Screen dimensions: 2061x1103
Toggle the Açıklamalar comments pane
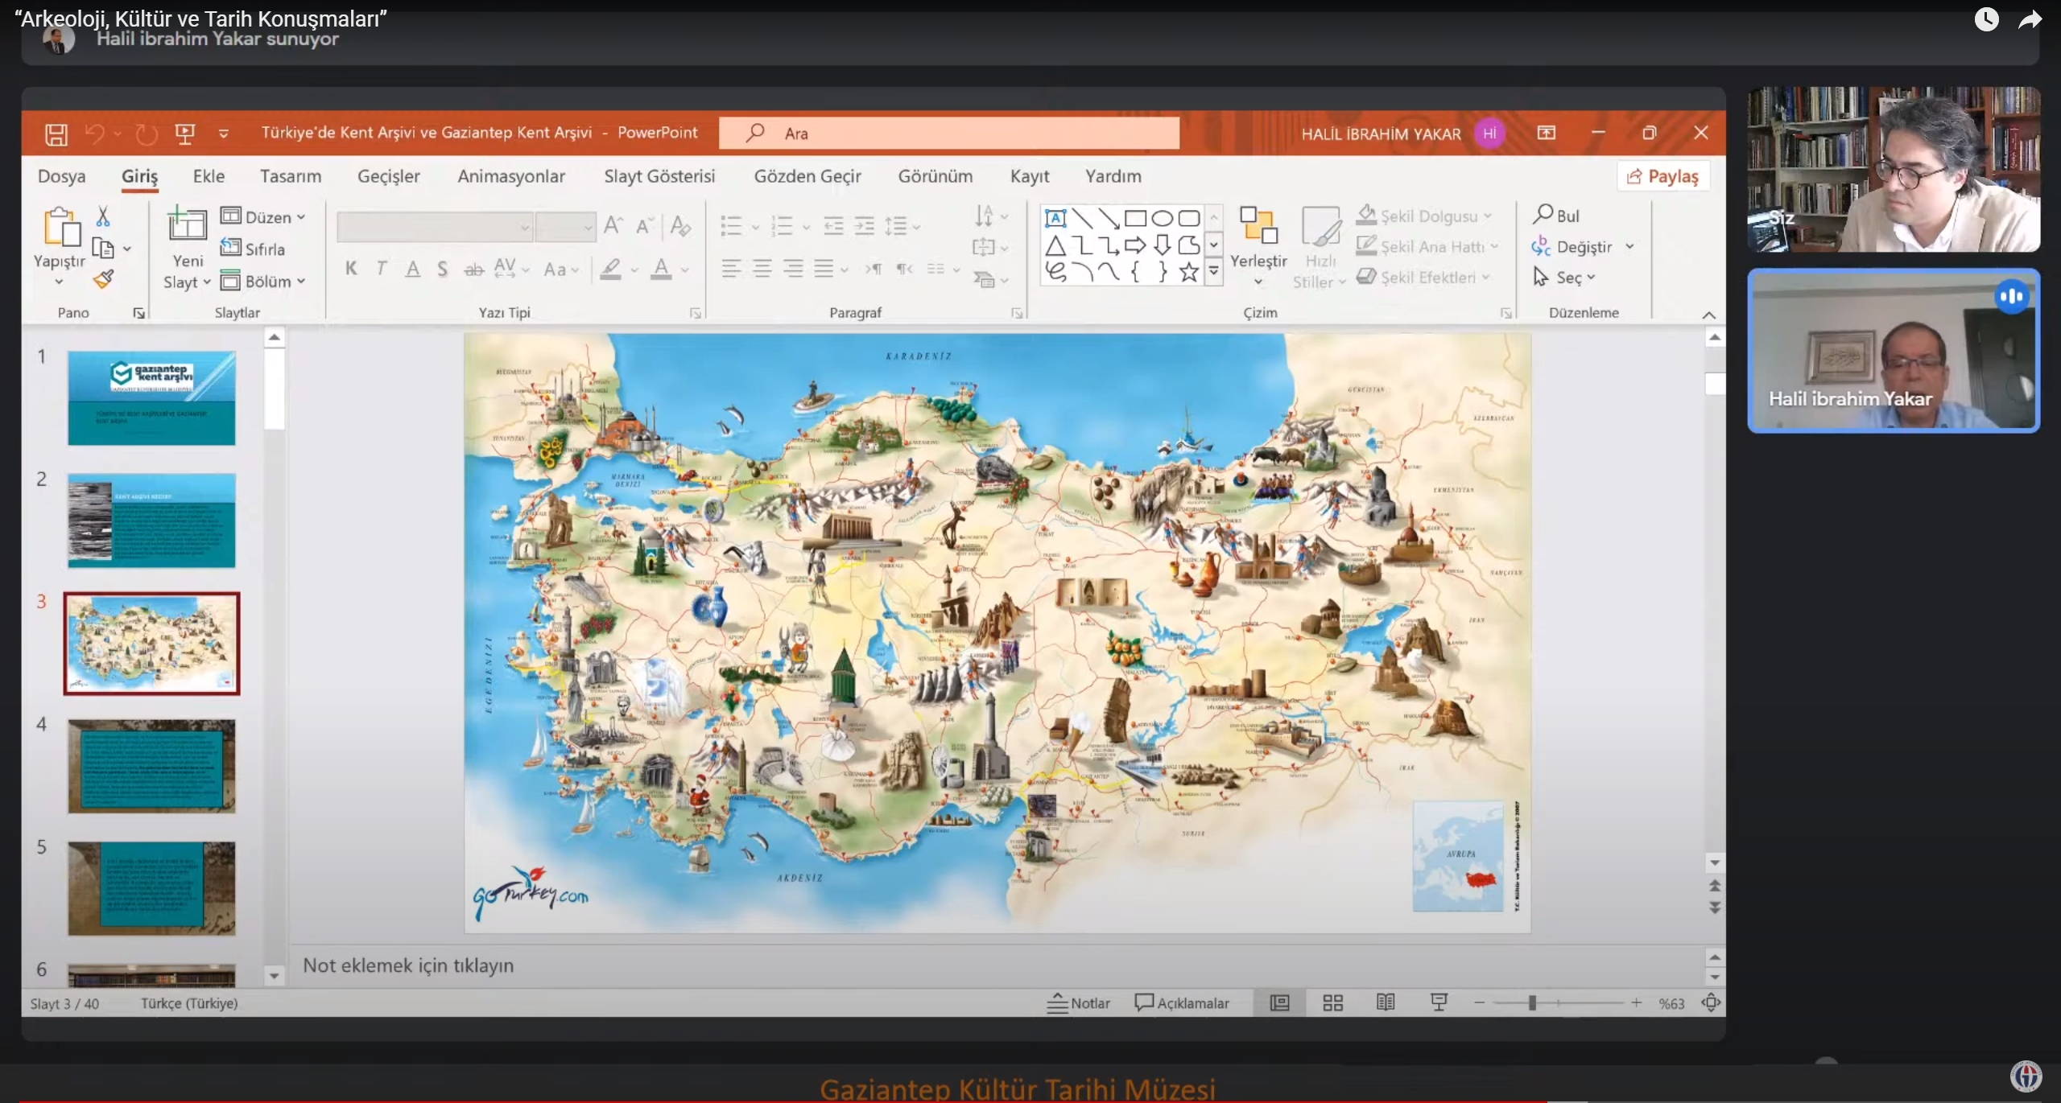(1182, 1003)
